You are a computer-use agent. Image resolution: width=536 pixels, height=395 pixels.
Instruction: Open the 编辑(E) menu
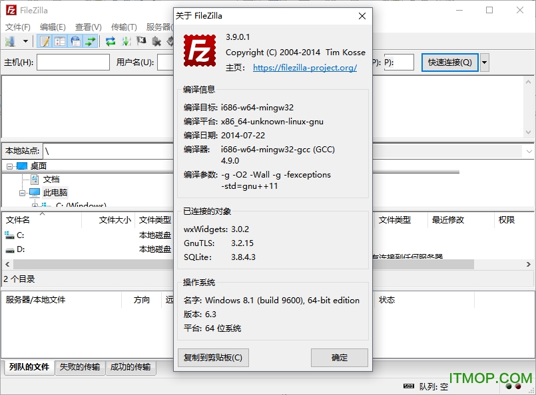tap(53, 27)
